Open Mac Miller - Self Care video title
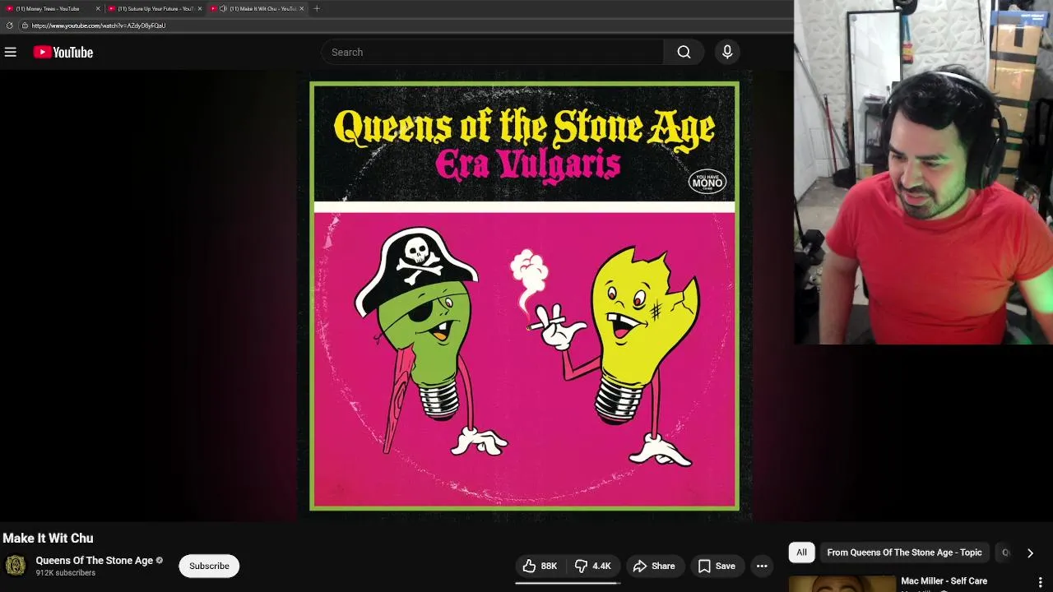 tap(944, 581)
